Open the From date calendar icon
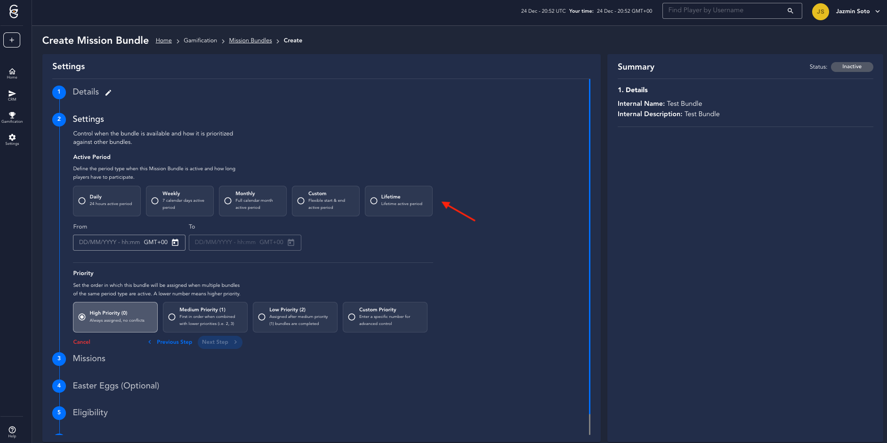 (x=175, y=243)
